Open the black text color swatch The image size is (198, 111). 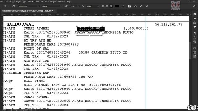[x=117, y=6]
